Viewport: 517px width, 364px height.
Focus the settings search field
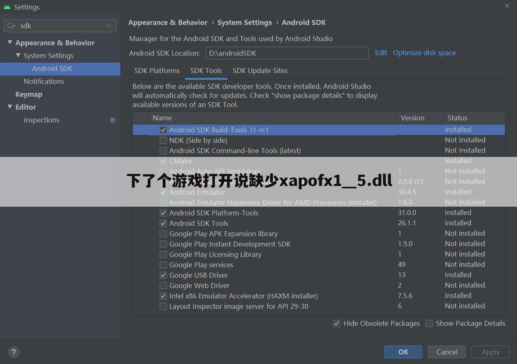pos(60,26)
